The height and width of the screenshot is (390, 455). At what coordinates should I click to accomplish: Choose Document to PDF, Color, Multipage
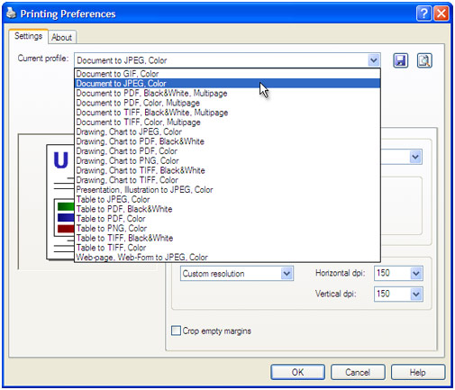[227, 103]
